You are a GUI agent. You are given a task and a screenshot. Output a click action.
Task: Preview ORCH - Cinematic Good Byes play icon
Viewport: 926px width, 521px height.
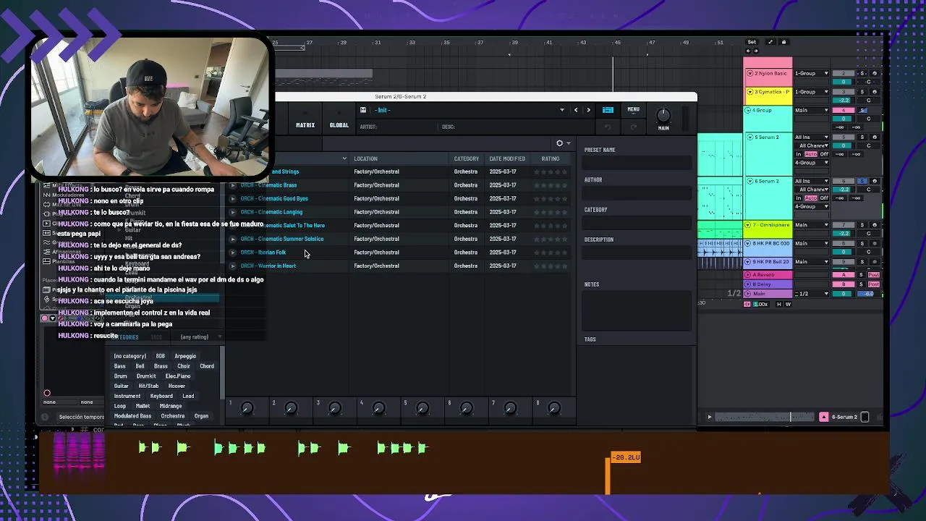[x=232, y=198]
